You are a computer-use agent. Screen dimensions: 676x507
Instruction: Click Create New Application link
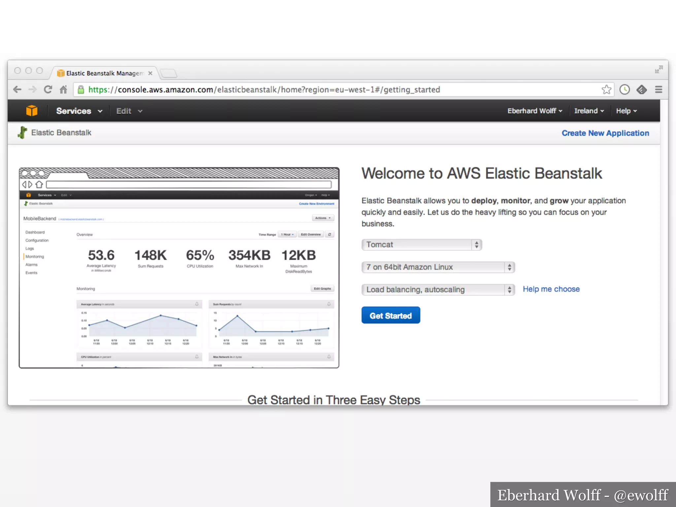click(605, 133)
